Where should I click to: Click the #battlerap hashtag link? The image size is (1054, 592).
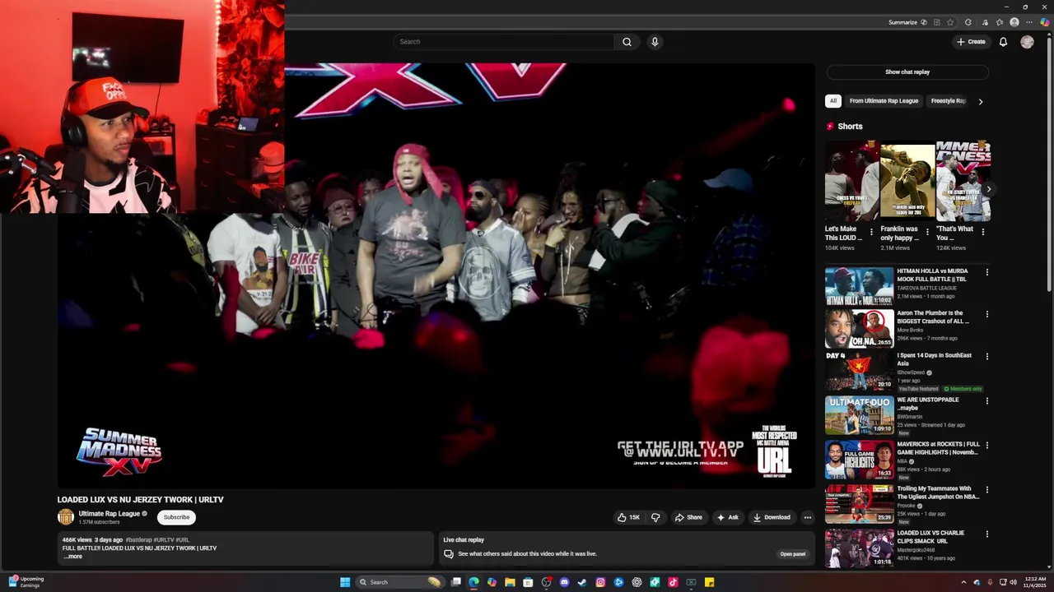(x=137, y=540)
